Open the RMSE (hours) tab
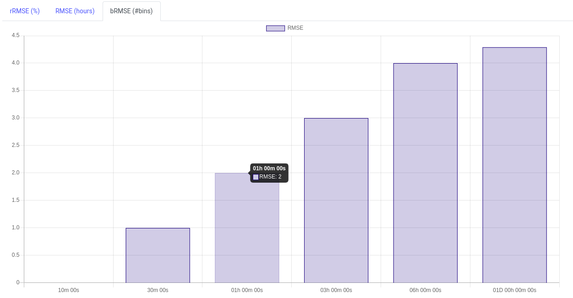The width and height of the screenshot is (573, 298). 75,11
